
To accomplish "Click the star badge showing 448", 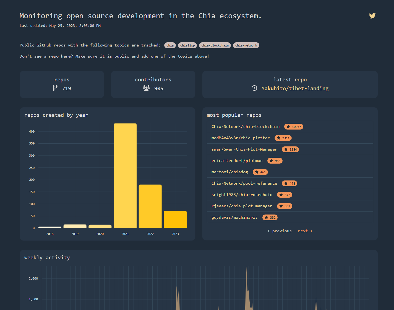I will click(x=289, y=184).
